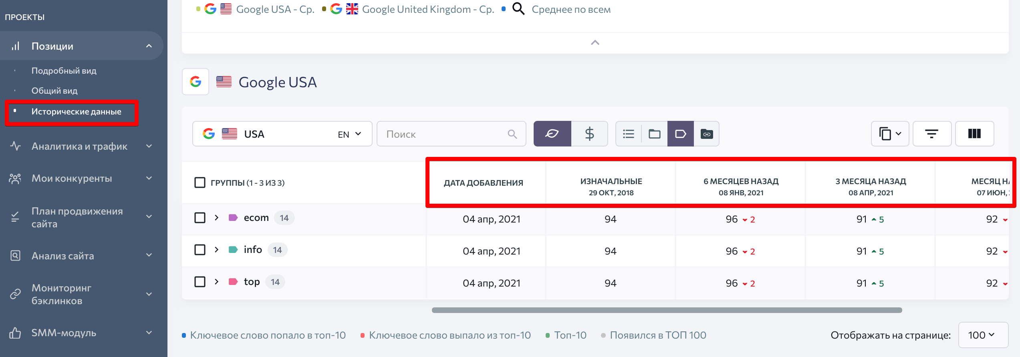Click the Анализ сайта magnifier icon
Screen dimensions: 1020x357
click(15, 255)
